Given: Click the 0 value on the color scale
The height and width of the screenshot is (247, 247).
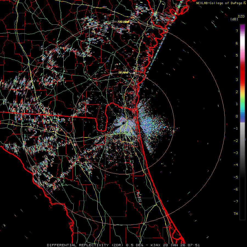Looking at the screenshot, I should pyautogui.click(x=237, y=116).
